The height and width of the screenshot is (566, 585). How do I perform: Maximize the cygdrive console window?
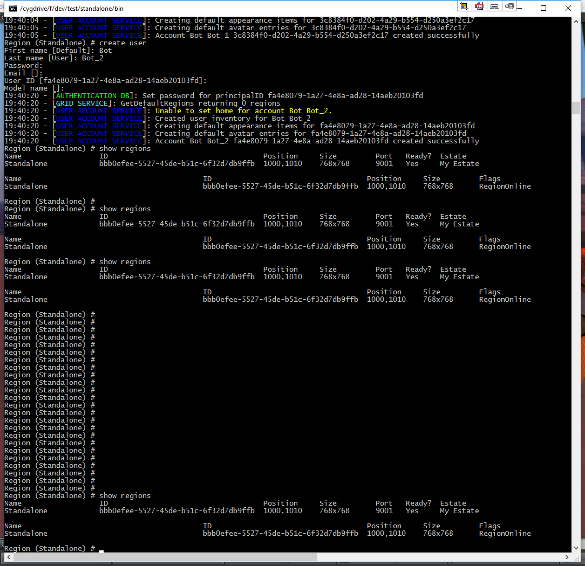pos(543,8)
